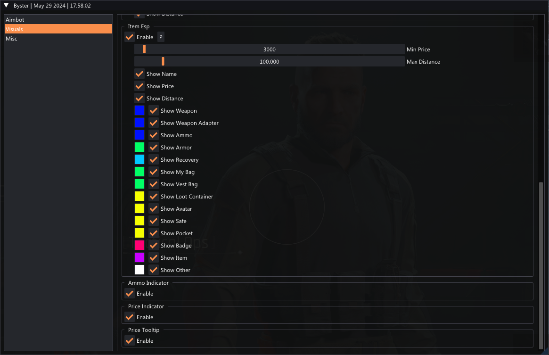This screenshot has height=355, width=549.
Task: Toggle Show Pocket checkbox
Action: pyautogui.click(x=153, y=233)
